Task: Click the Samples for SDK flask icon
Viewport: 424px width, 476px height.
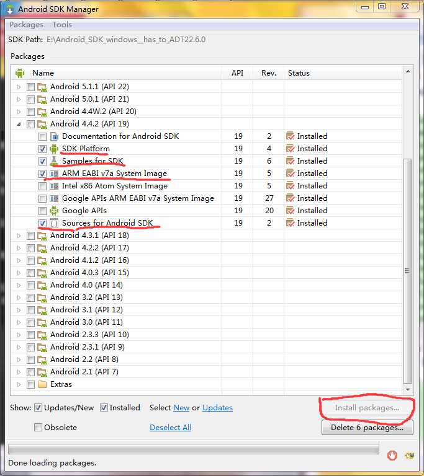Action: pyautogui.click(x=54, y=161)
